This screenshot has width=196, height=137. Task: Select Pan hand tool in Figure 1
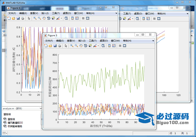tap(44, 18)
